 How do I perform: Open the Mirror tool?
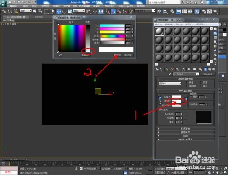click(160, 11)
